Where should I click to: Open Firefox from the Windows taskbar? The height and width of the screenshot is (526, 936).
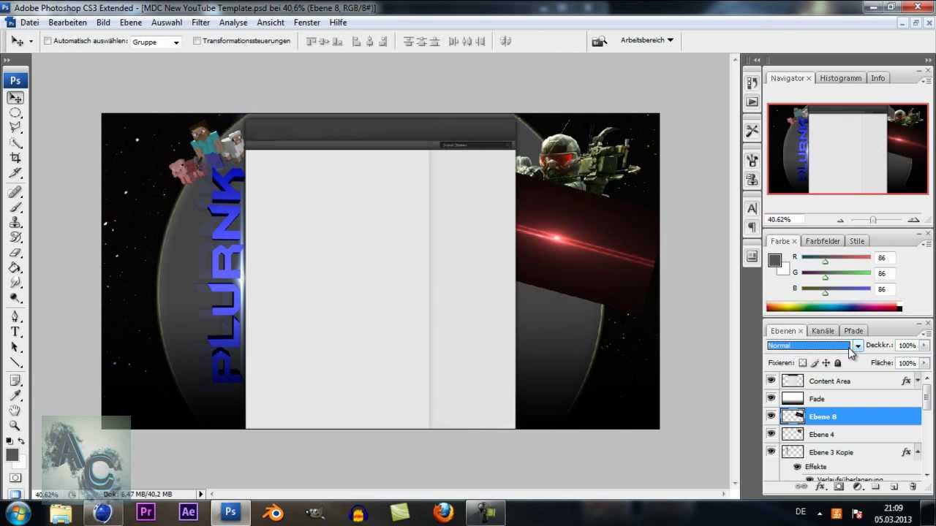coord(443,513)
